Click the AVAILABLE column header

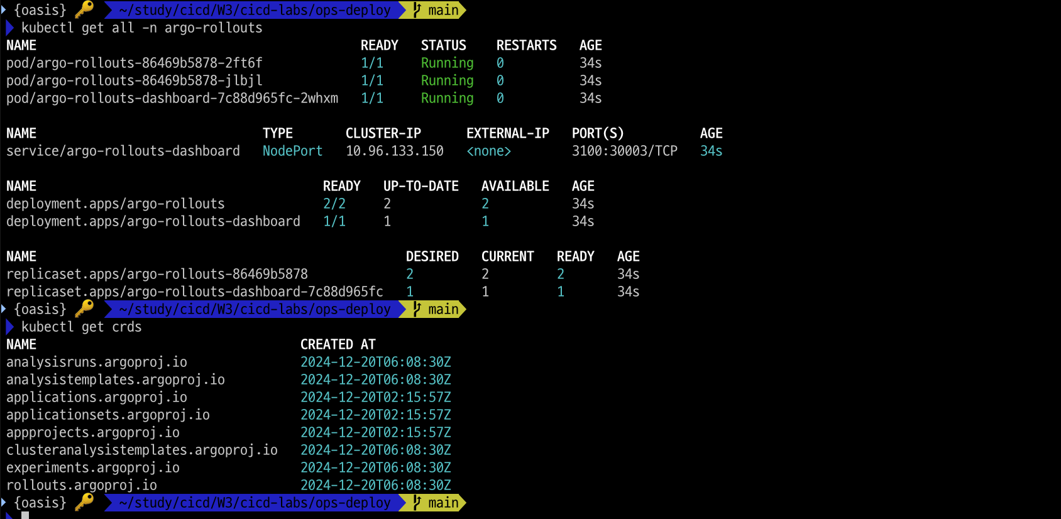click(515, 186)
